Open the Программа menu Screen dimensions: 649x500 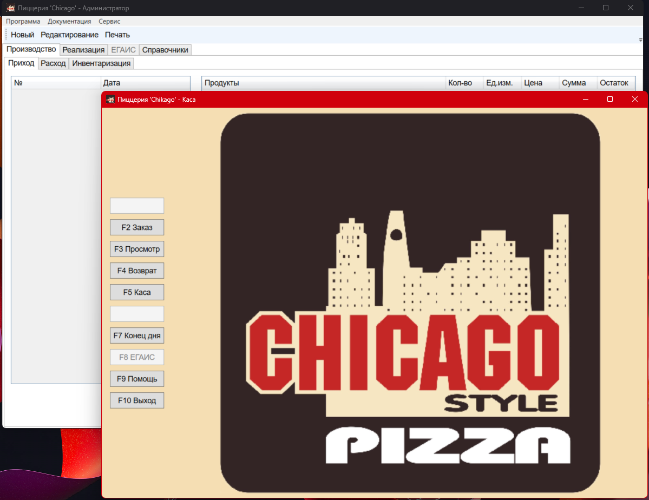23,21
